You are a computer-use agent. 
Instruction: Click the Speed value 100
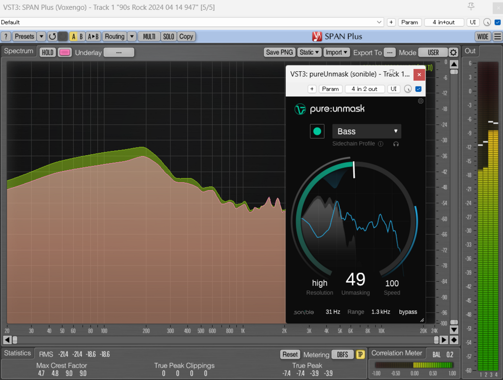pyautogui.click(x=392, y=283)
